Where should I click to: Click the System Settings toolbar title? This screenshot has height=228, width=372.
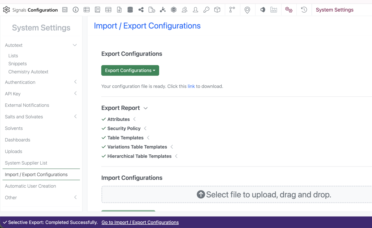335,10
